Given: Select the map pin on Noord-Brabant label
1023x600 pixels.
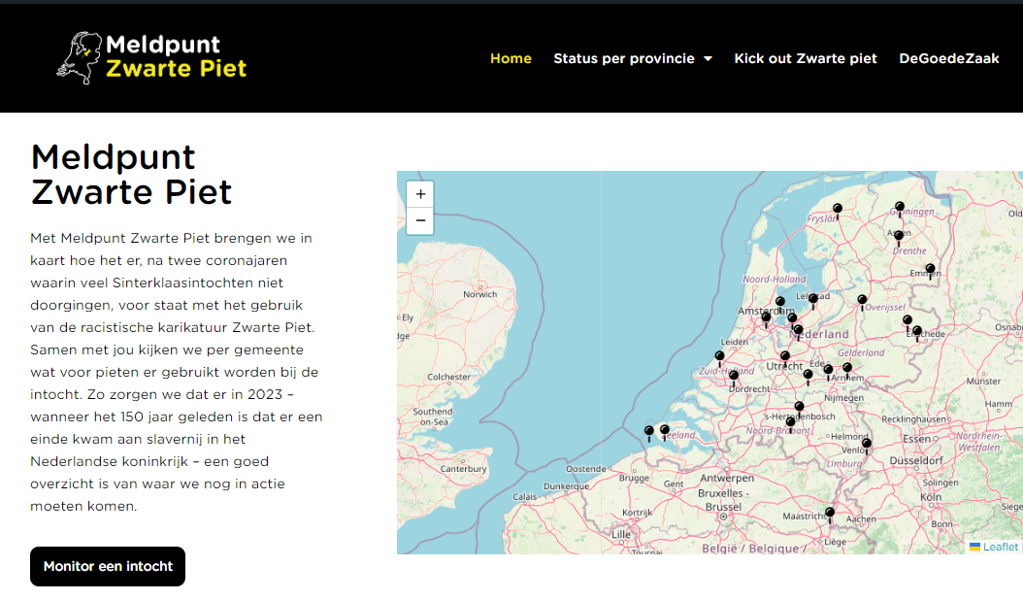Looking at the screenshot, I should (790, 423).
